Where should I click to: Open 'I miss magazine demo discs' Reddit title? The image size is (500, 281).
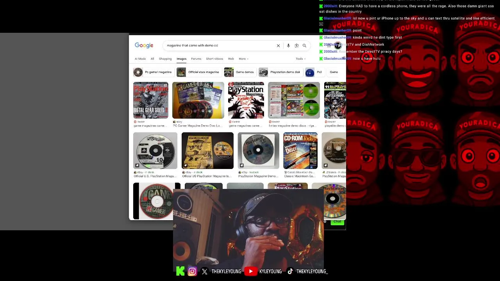[292, 126]
